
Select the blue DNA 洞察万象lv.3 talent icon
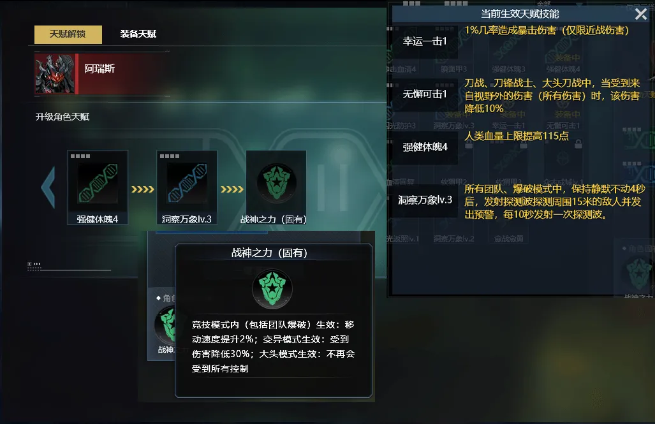187,183
